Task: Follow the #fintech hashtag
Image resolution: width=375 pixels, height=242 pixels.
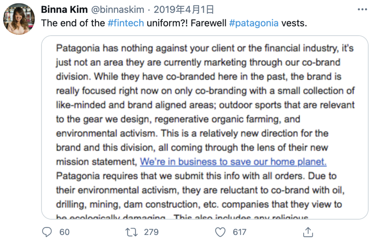Action: (125, 23)
